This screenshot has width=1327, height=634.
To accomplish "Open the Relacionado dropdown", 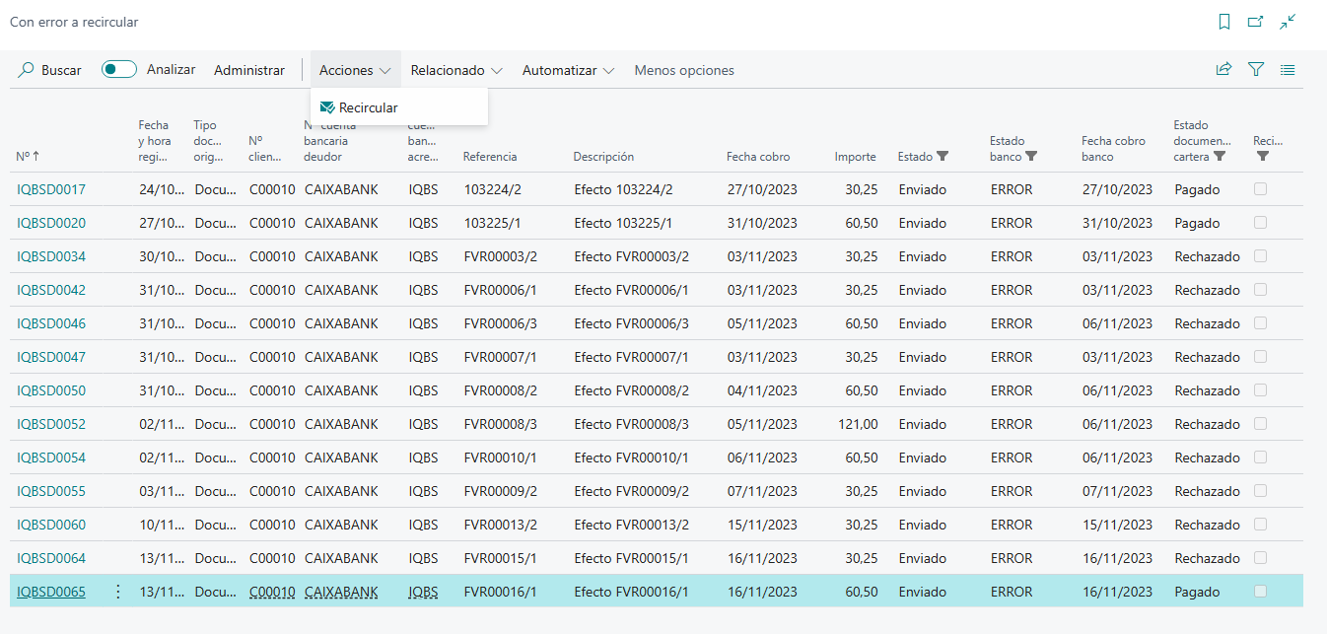I will click(x=456, y=70).
